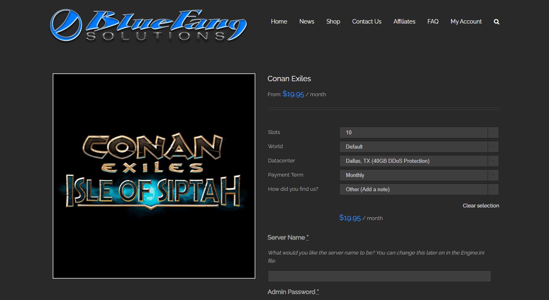Open the News menu item
The height and width of the screenshot is (300, 549).
pos(307,22)
